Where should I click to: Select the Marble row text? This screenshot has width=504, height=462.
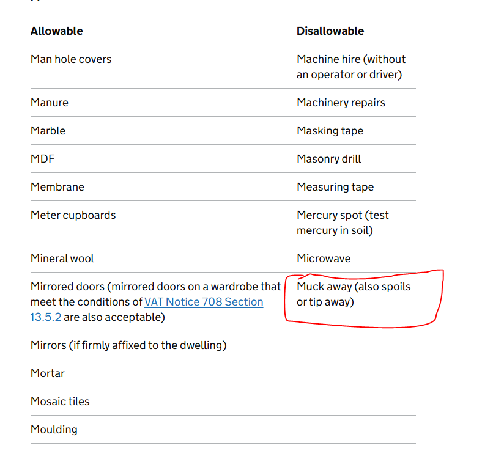pyautogui.click(x=48, y=131)
